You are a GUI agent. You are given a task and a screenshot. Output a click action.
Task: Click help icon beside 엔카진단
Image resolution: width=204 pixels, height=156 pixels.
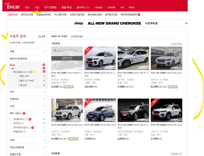23,123
